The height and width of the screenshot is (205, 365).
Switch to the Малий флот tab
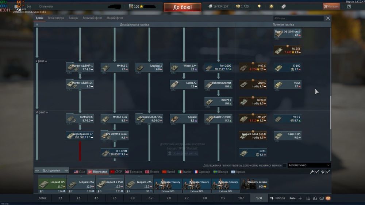pos(115,18)
